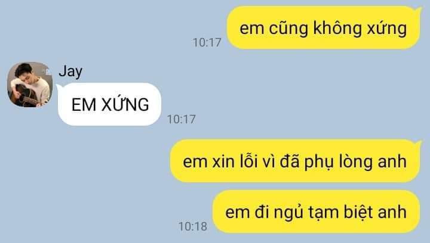Click the word 'cũng' in the first message
This screenshot has width=430, height=243.
[x=288, y=29]
